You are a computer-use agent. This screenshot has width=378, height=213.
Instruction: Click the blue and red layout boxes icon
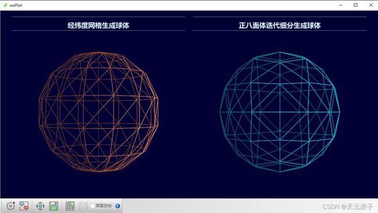pyautogui.click(x=24, y=206)
